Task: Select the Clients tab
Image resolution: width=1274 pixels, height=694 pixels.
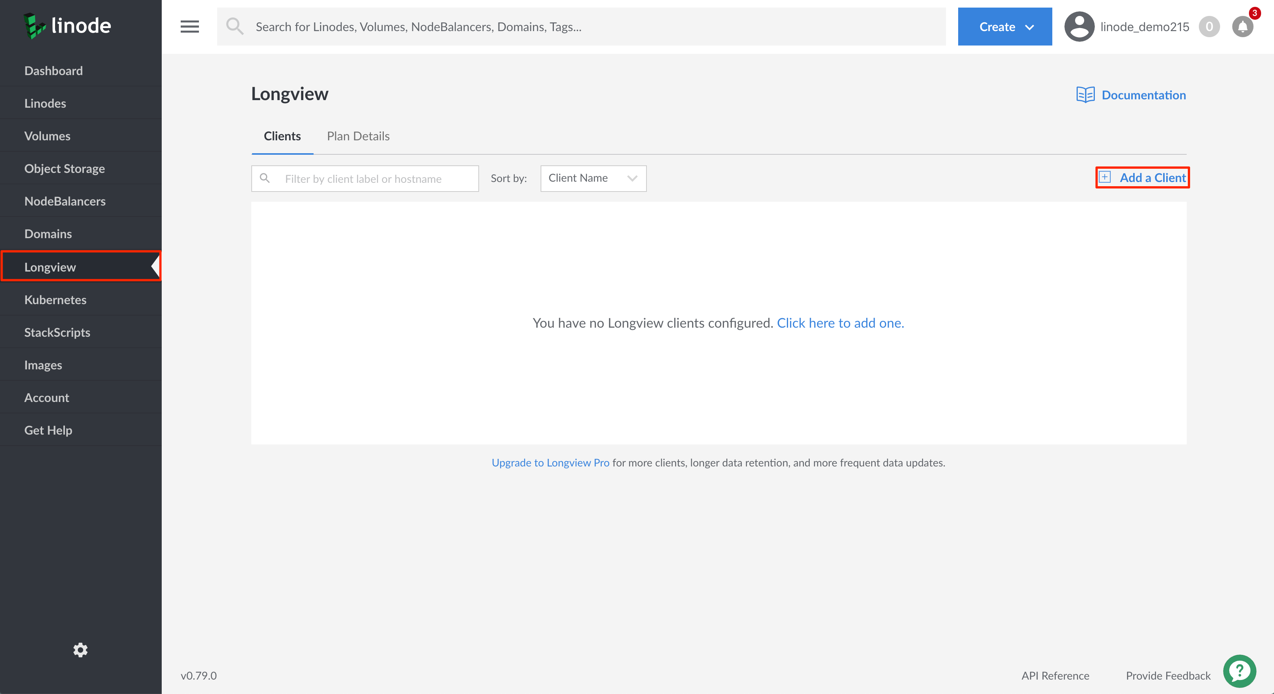Action: tap(282, 136)
